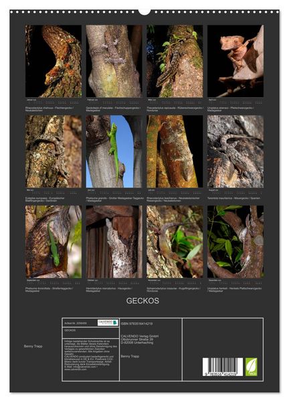The image size is (289, 402).
Task: Click the copyright notice text block
Action: coord(90,355)
